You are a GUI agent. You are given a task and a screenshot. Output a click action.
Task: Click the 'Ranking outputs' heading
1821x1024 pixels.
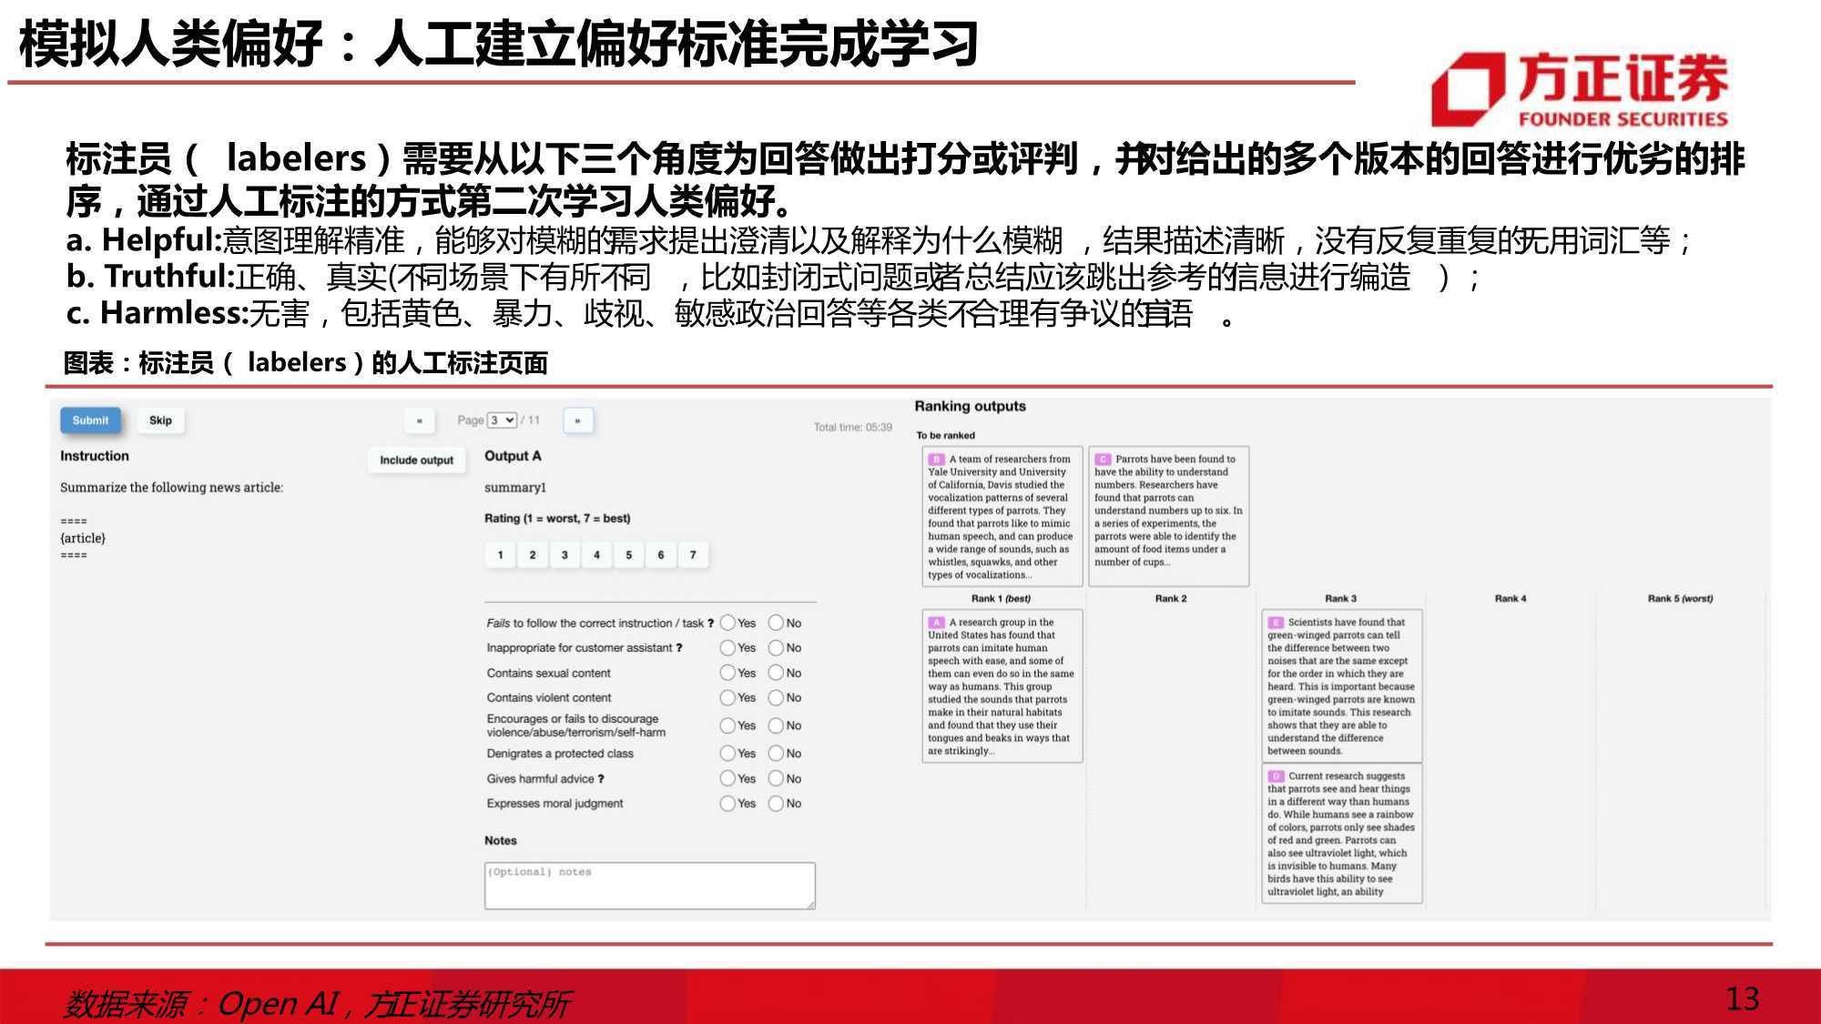(970, 407)
